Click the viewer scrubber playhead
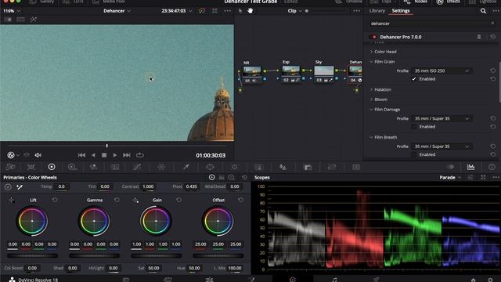501x282 pixels. 106,146
